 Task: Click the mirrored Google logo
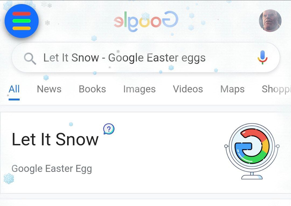[146, 21]
